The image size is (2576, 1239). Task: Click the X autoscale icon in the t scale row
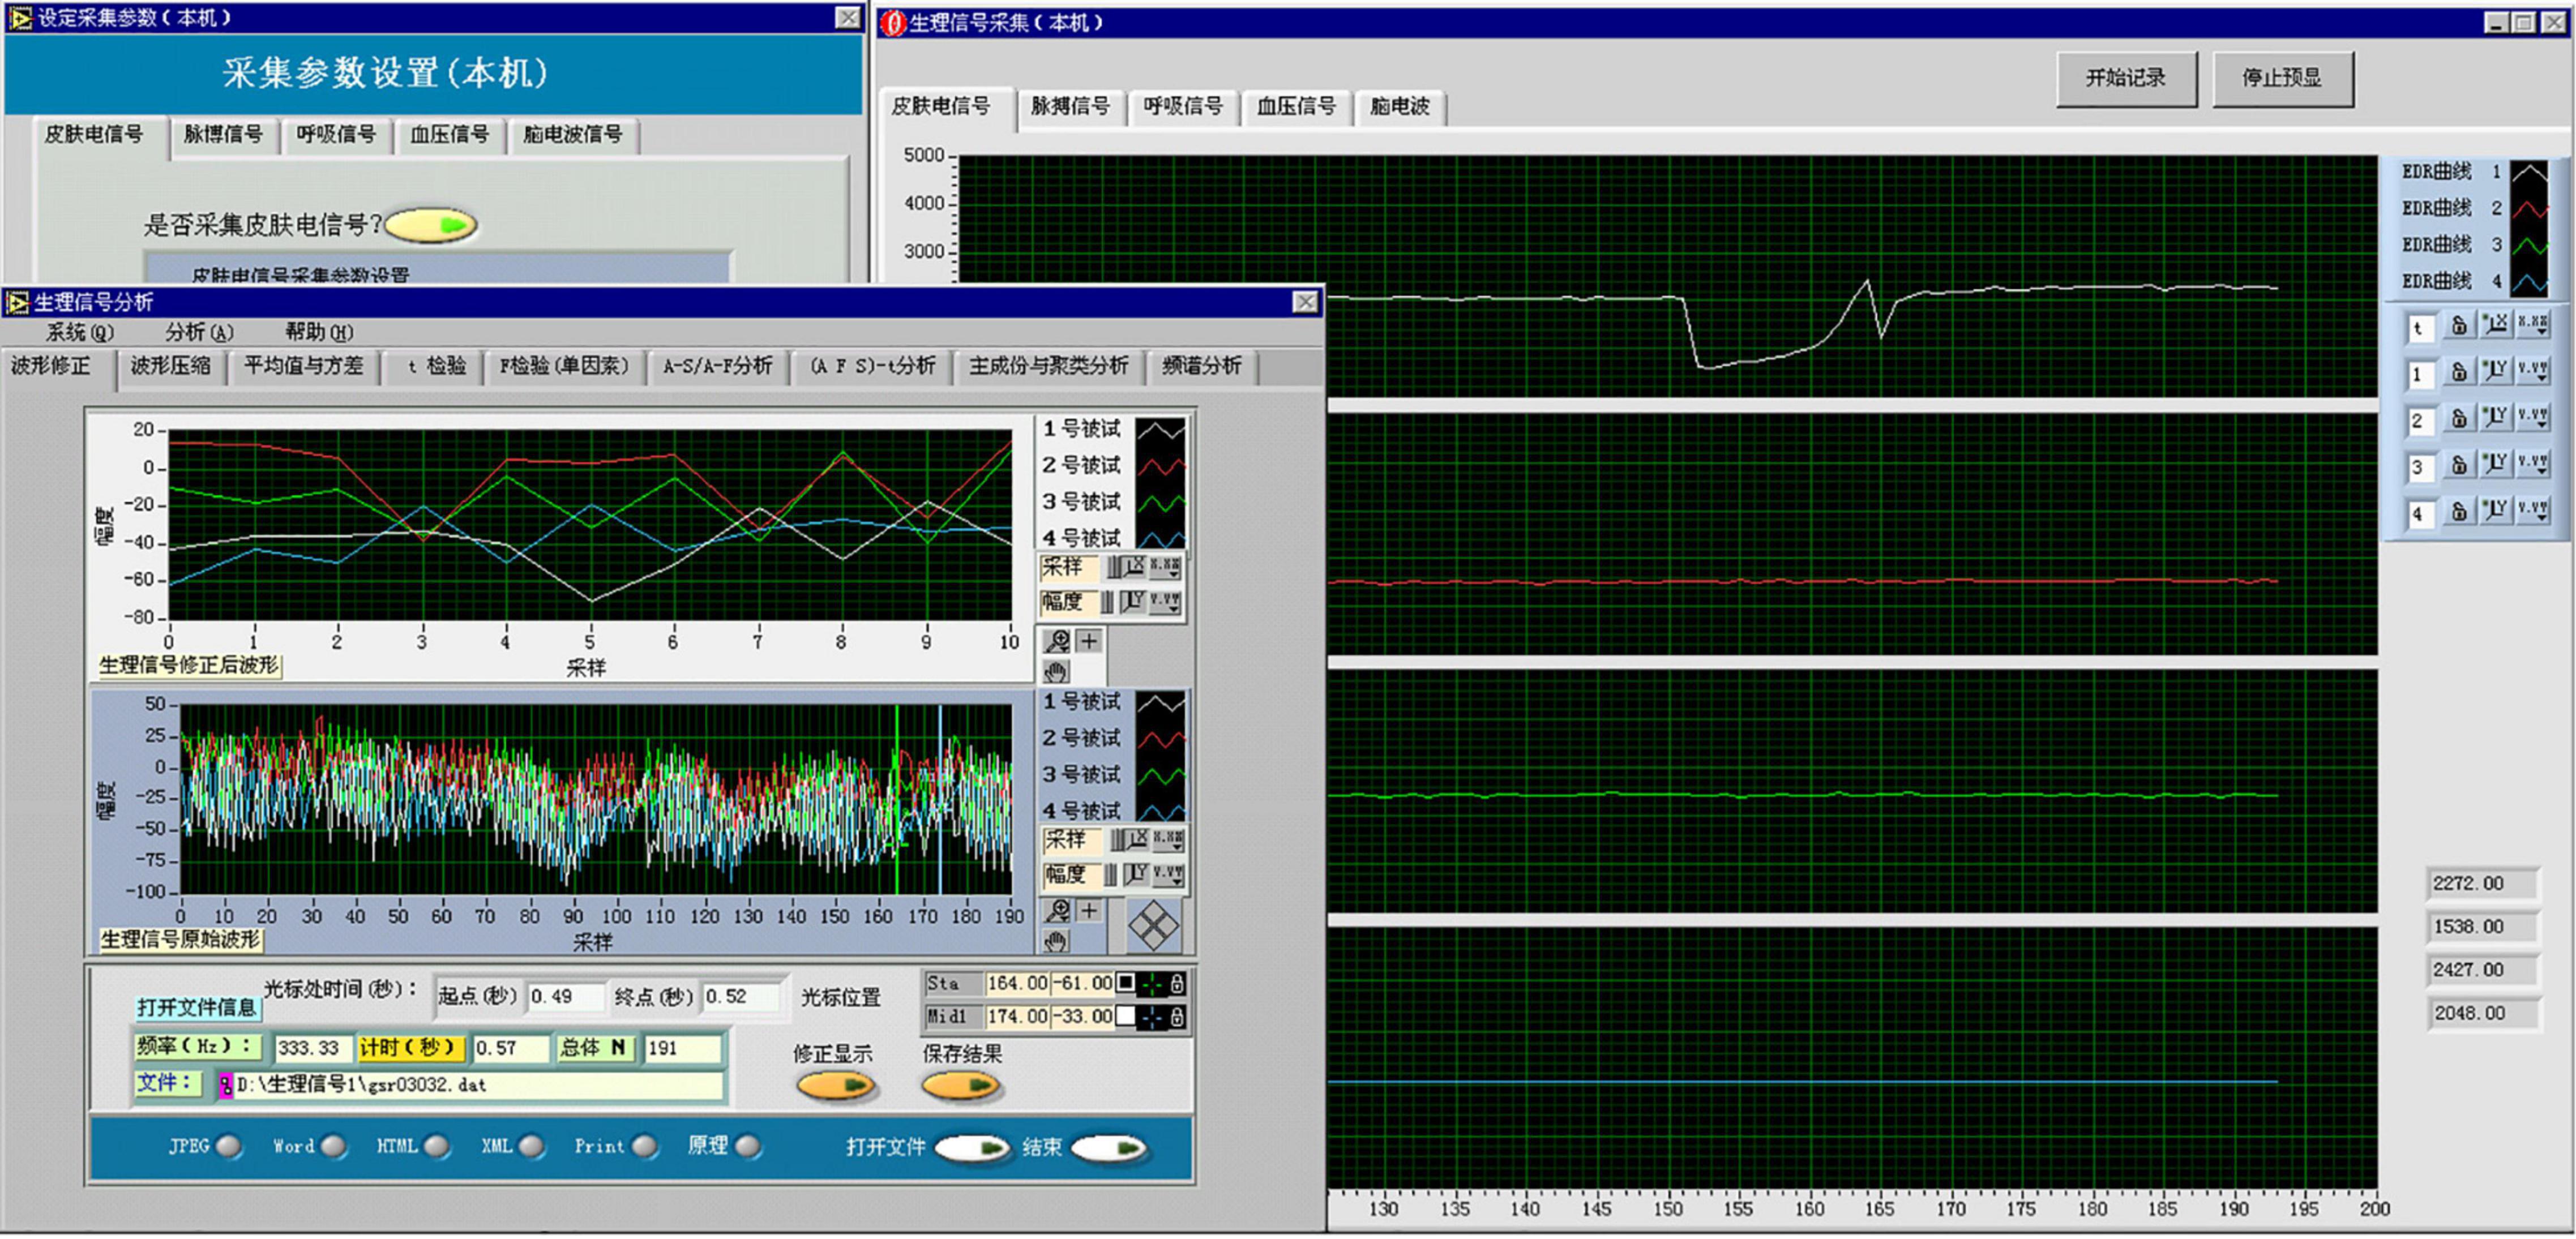pyautogui.click(x=2496, y=324)
